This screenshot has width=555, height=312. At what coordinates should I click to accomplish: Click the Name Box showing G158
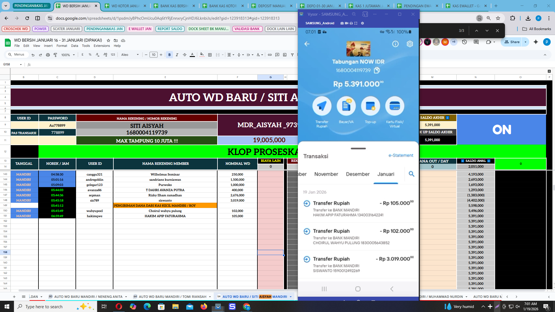pyautogui.click(x=13, y=64)
